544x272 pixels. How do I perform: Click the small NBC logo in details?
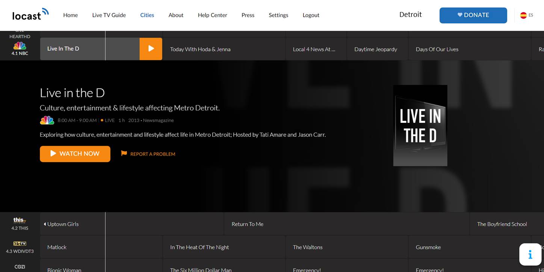47,120
